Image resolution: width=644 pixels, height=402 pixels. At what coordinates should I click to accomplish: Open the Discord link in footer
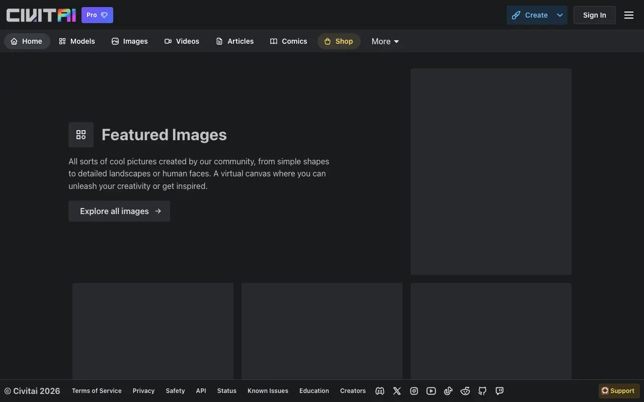380,391
